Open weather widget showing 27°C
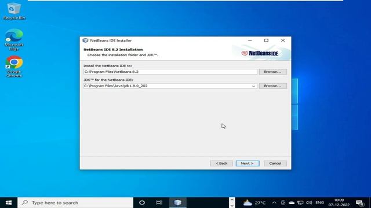This screenshot has width=371, height=208. click(254, 203)
